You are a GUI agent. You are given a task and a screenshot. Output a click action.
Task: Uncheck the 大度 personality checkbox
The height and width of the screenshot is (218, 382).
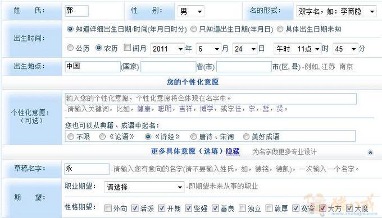349,208
